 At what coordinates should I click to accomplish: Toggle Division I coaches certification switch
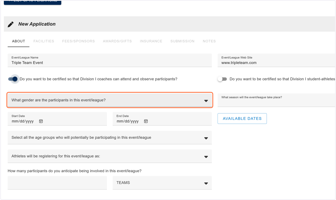pos(13,79)
